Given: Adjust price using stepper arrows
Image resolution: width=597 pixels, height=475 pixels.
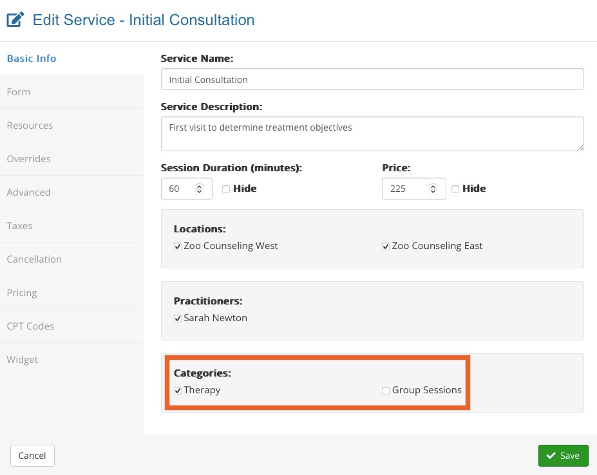Looking at the screenshot, I should 433,189.
